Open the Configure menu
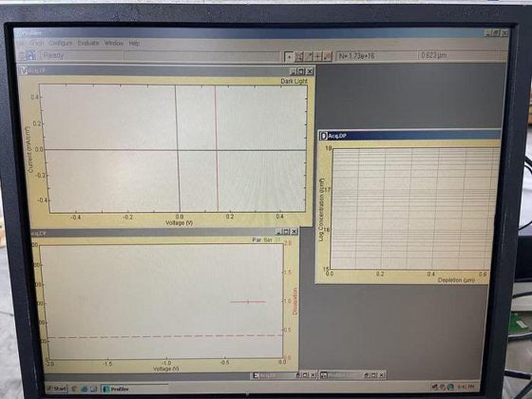Image resolution: width=532 pixels, height=399 pixels. (x=61, y=44)
